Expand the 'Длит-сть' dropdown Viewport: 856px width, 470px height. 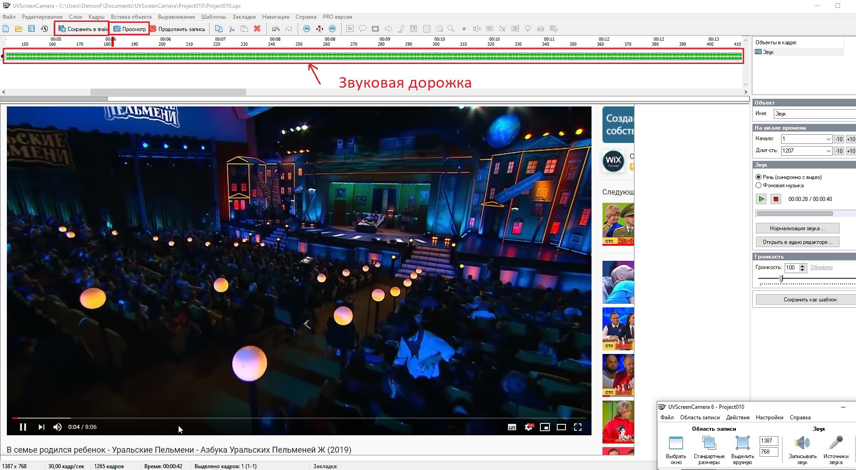pos(828,151)
